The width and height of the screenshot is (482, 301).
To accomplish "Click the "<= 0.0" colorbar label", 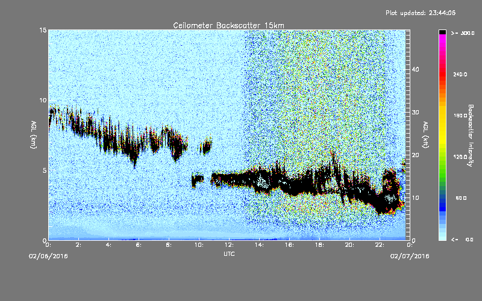I will tap(462, 240).
